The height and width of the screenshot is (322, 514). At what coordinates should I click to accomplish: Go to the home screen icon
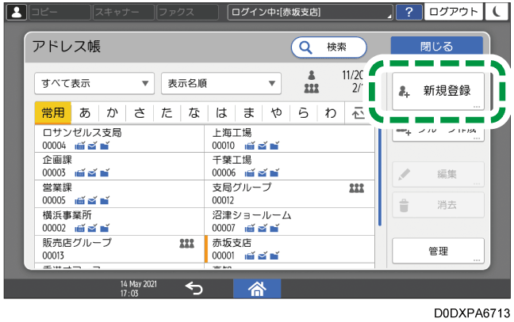[257, 288]
